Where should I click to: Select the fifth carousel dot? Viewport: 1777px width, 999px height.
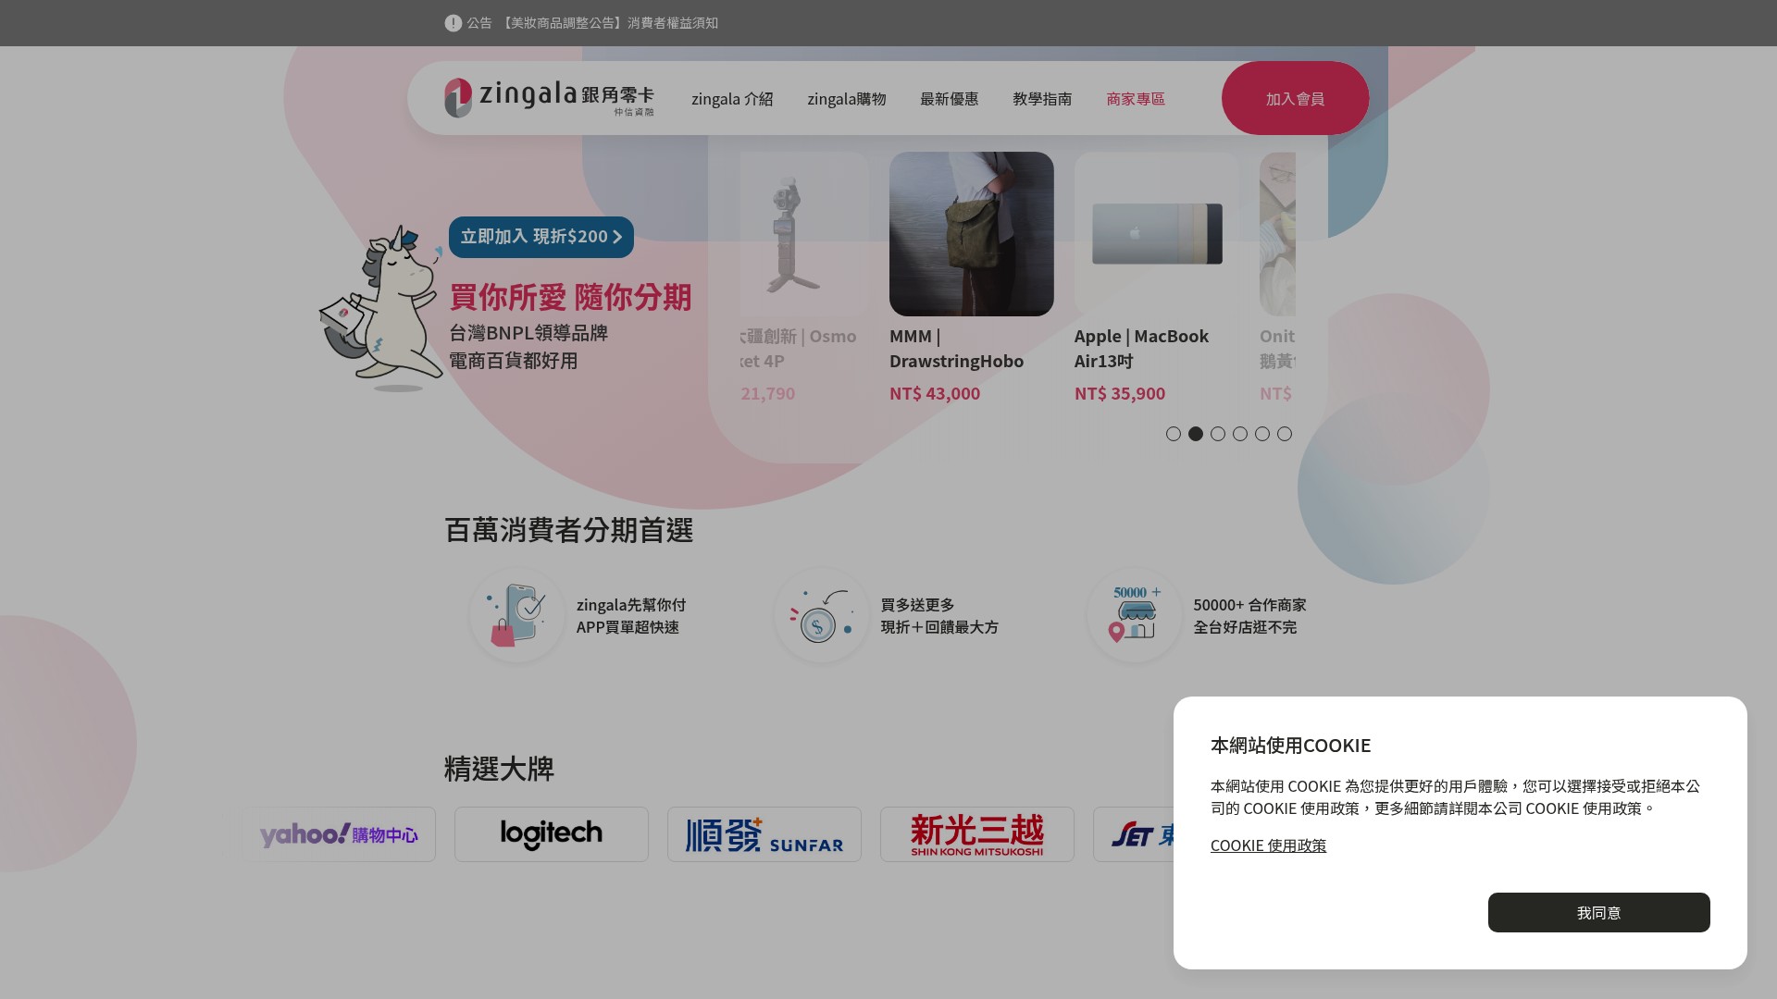point(1262,434)
